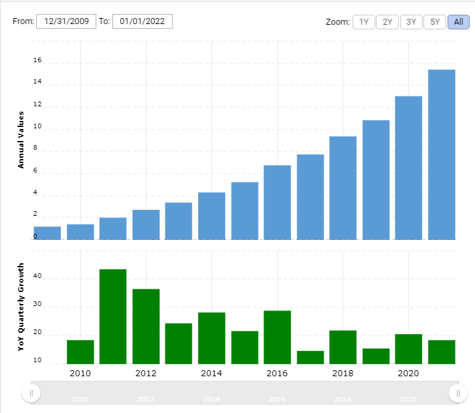Click the Zoom: label
This screenshot has height=413, width=475.
pos(338,22)
